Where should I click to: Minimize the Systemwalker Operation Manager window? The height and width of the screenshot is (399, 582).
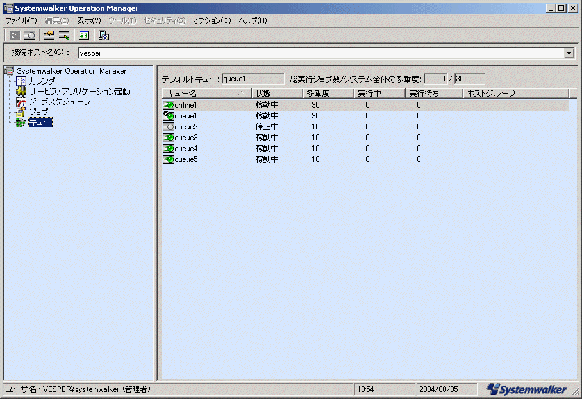[x=551, y=8]
